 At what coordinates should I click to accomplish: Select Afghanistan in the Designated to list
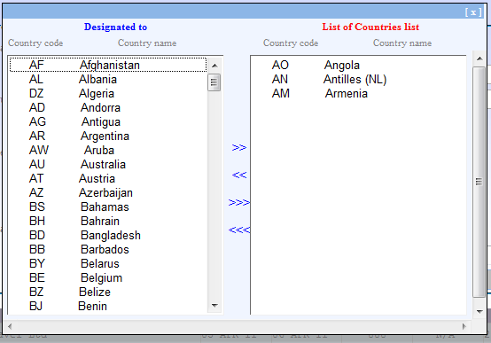pyautogui.click(x=108, y=65)
